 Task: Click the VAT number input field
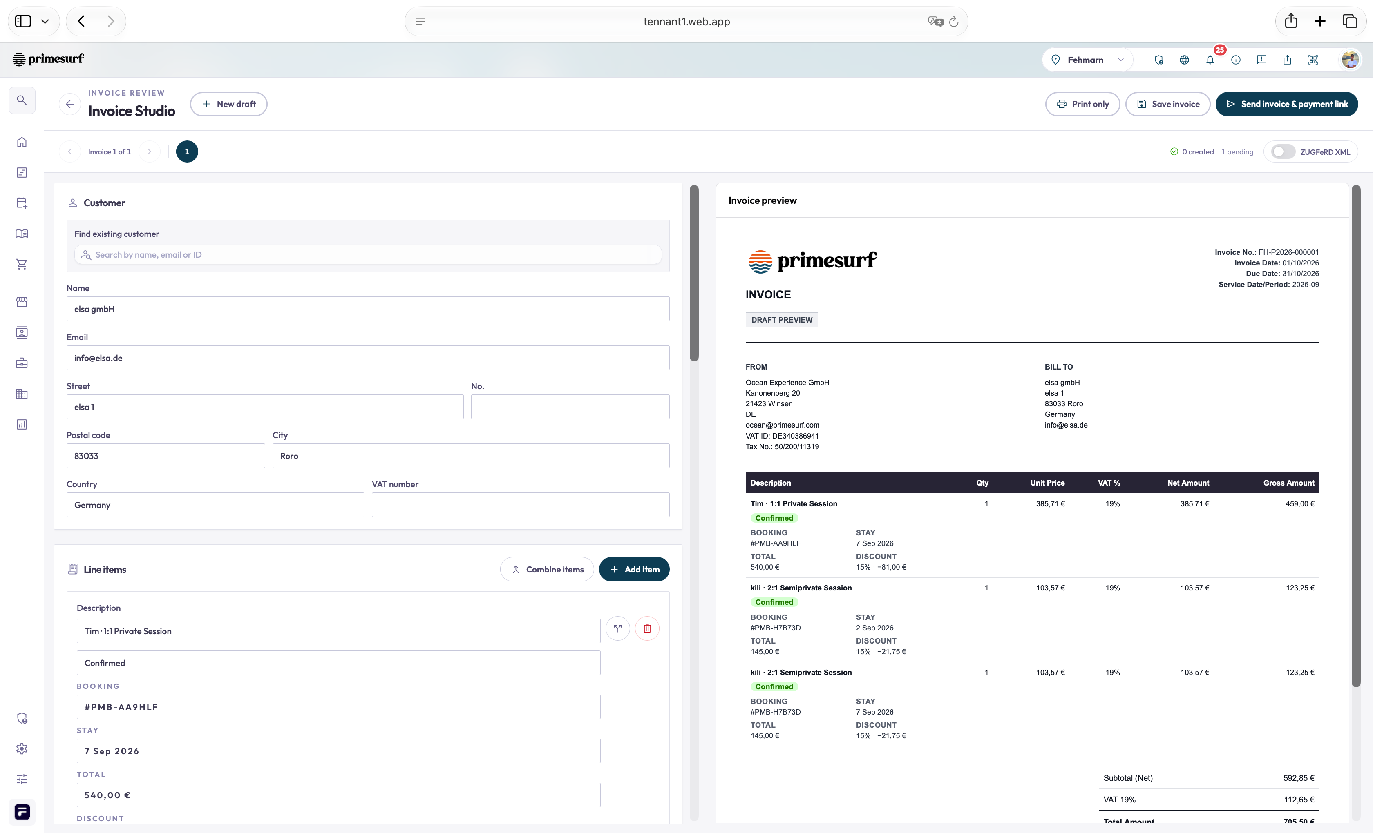pos(521,505)
